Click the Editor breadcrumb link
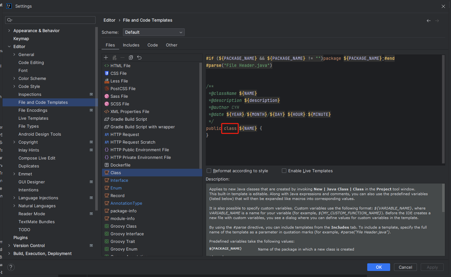This screenshot has height=277, width=451. tap(109, 20)
